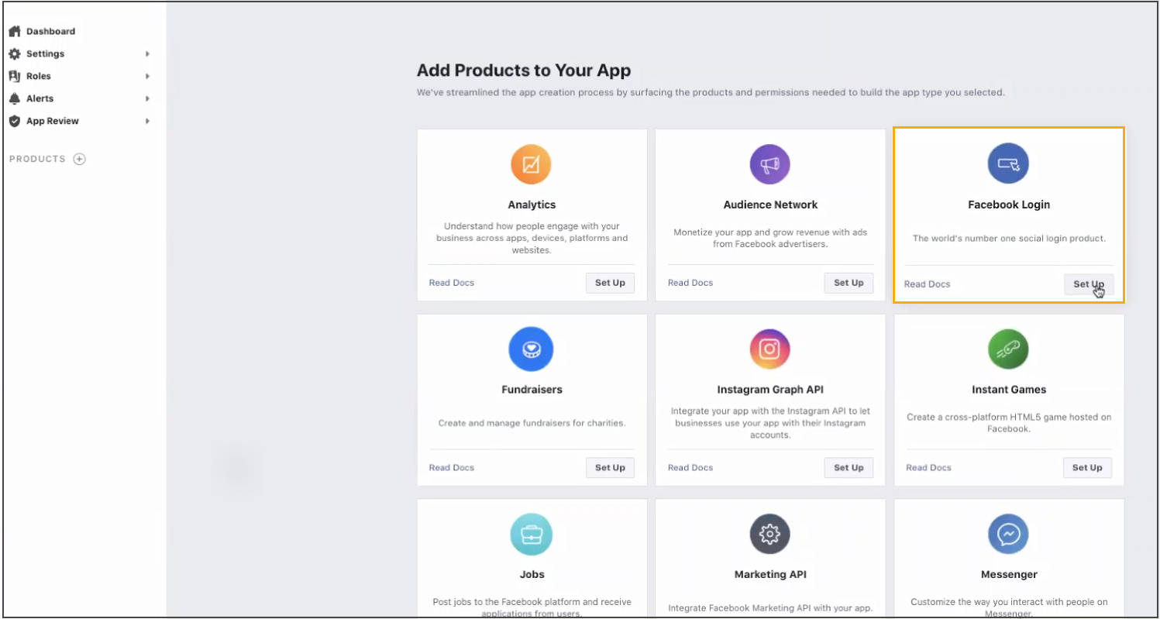
Task: Click the Audience Network megaphone icon
Action: click(769, 164)
